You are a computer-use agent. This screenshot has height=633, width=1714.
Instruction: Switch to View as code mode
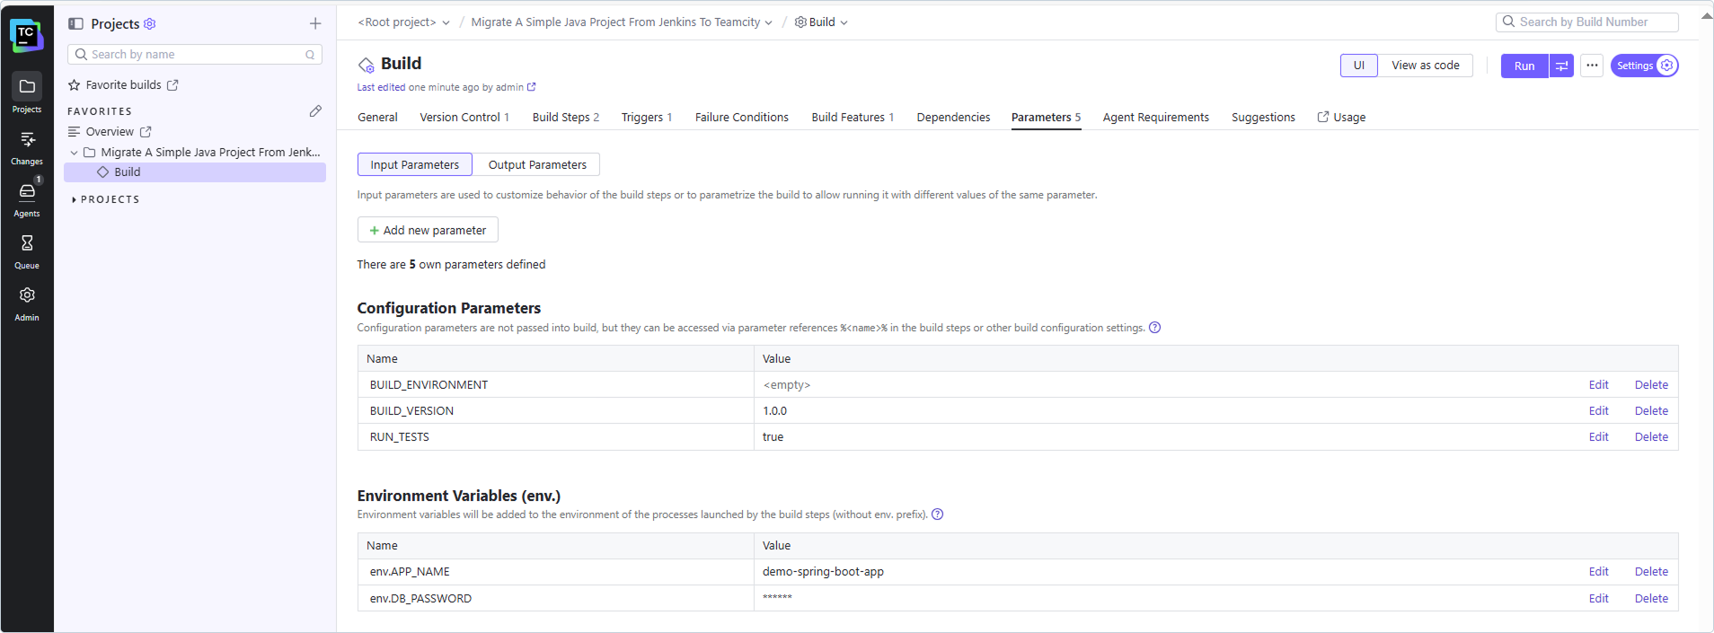pyautogui.click(x=1425, y=66)
